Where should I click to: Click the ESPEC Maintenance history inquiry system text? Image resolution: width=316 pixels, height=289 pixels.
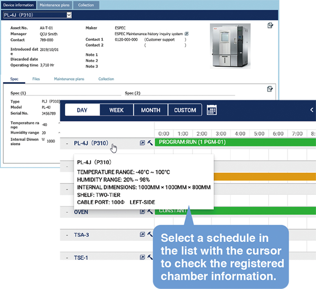coord(149,34)
